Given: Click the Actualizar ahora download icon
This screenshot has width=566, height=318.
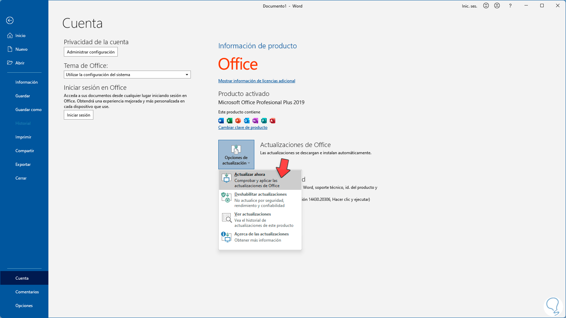Looking at the screenshot, I should (227, 178).
